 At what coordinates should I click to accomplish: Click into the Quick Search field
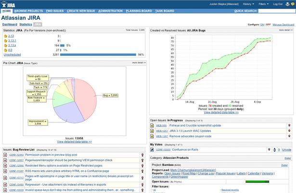[x=276, y=11]
